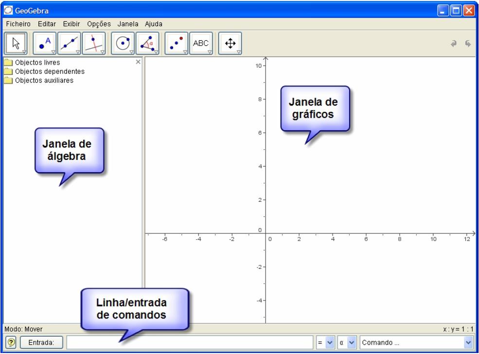The image size is (479, 354).
Task: Open the Opções menu
Action: coord(99,24)
